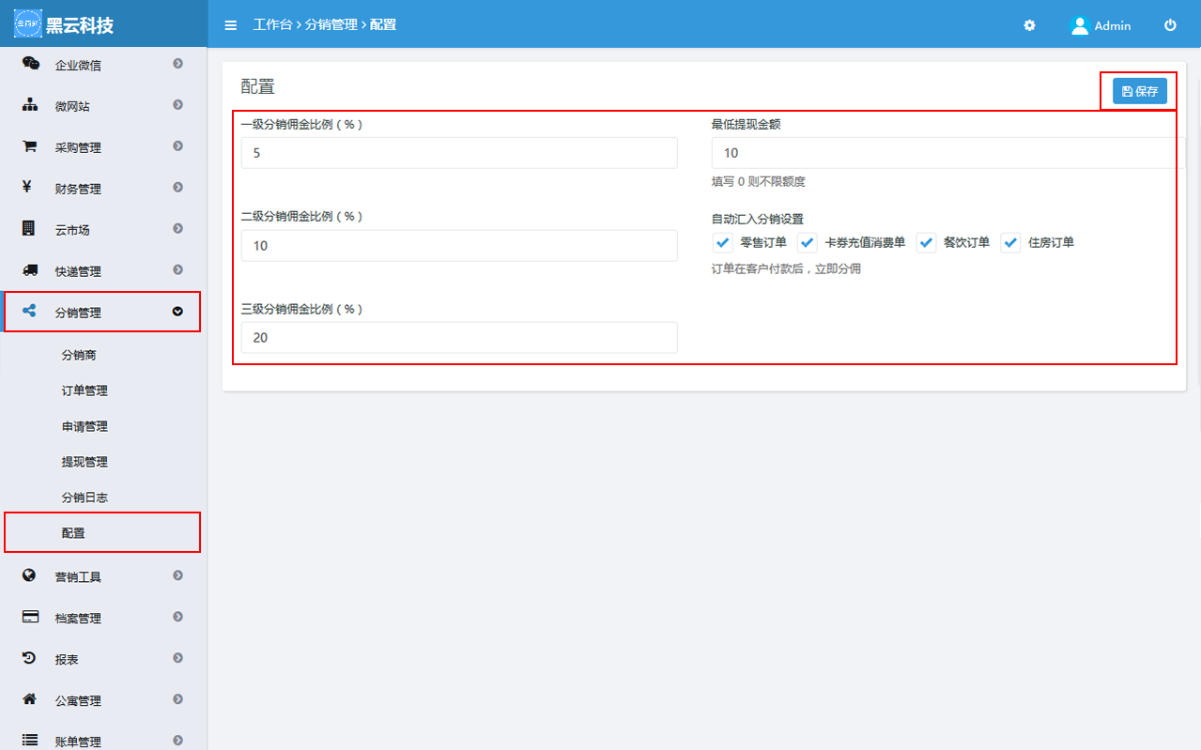Click the WeChat icon for 企业微信

click(30, 64)
